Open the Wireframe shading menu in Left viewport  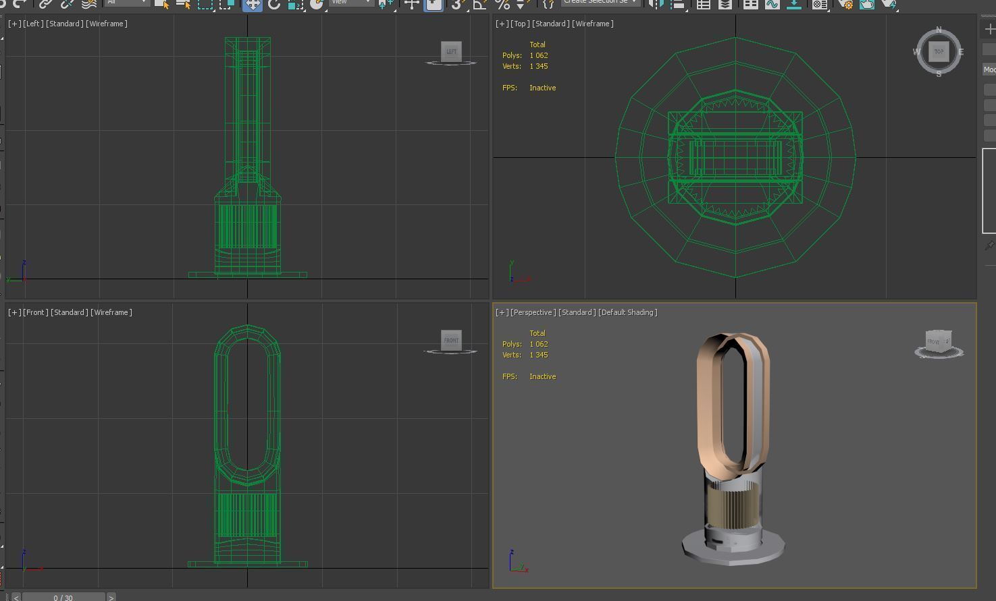click(108, 24)
